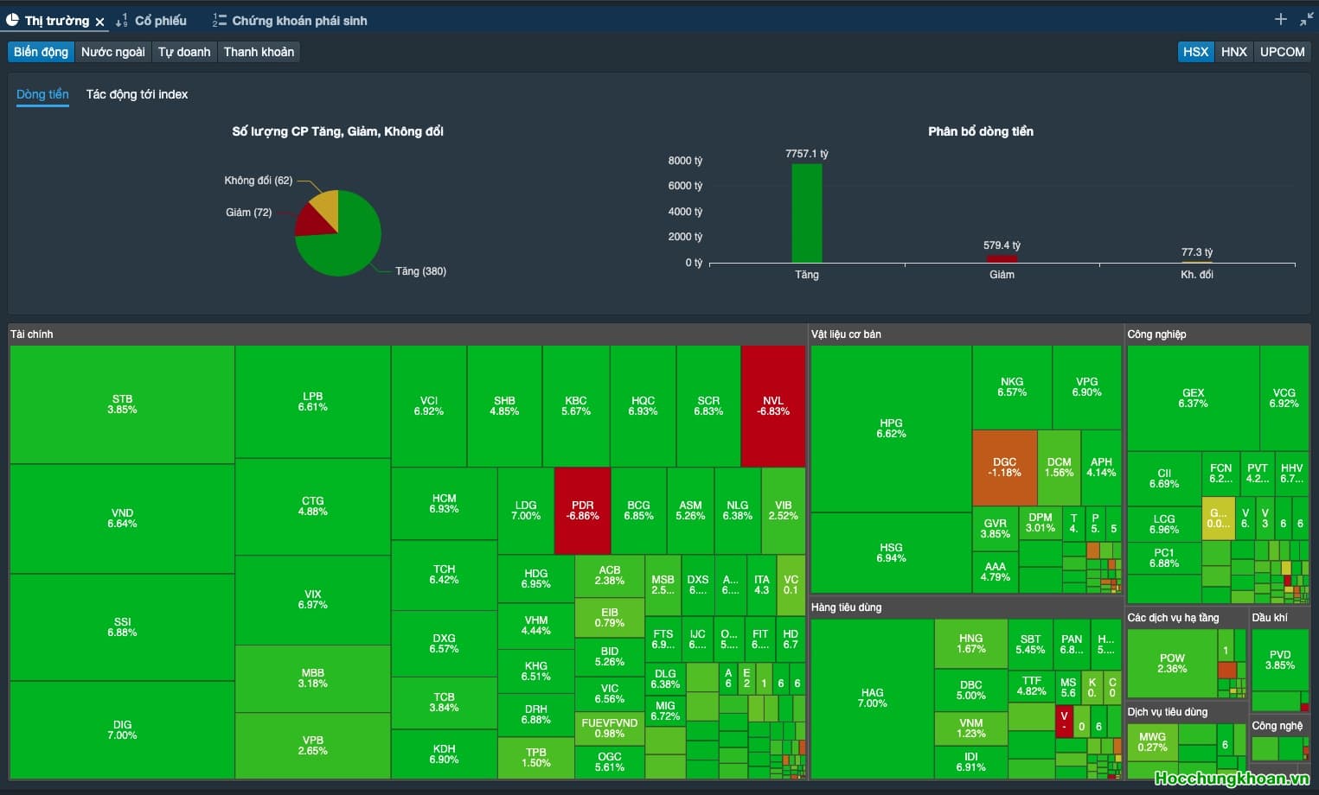
Task: Switch exchange to HNX
Action: pos(1233,52)
